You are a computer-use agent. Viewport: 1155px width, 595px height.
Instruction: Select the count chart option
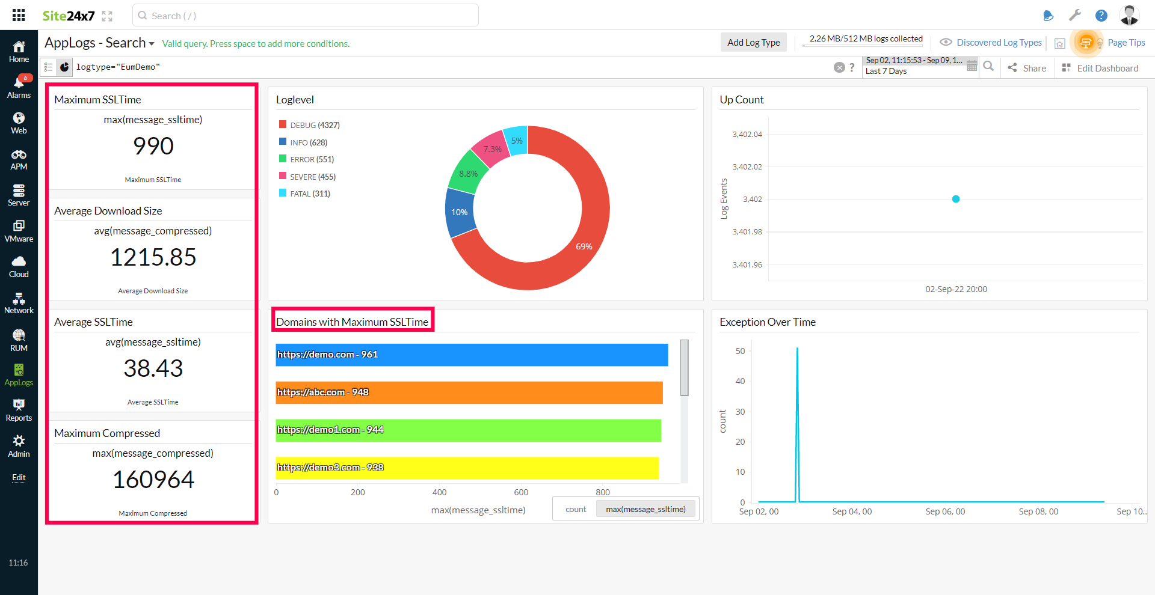575,509
